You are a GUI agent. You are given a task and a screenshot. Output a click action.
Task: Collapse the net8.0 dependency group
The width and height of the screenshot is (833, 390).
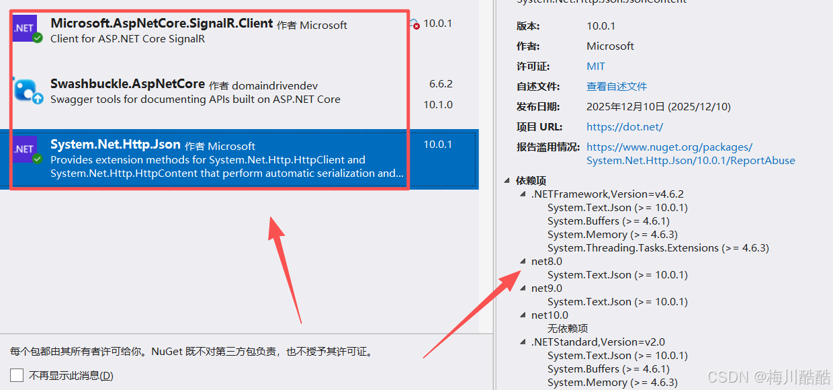[523, 261]
